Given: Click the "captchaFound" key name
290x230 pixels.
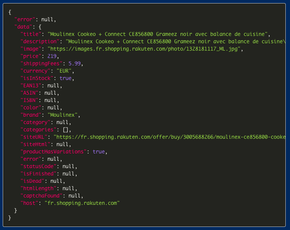Looking at the screenshot, I should [41, 196].
